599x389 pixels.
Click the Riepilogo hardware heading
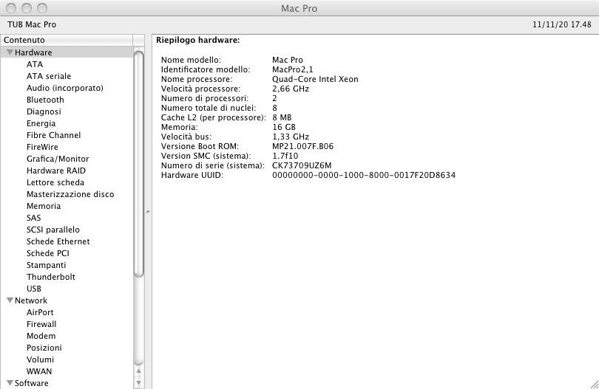[x=198, y=40]
